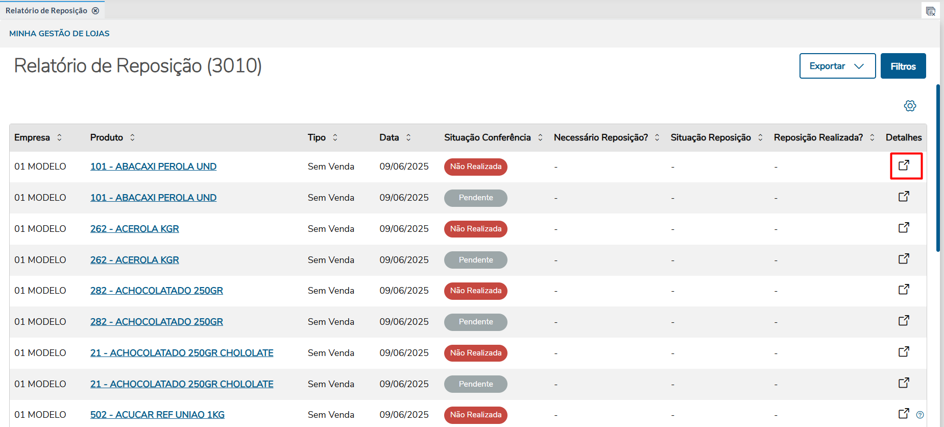Expand the Exportar dropdown
Screen dimensions: 944x427
[x=837, y=66]
